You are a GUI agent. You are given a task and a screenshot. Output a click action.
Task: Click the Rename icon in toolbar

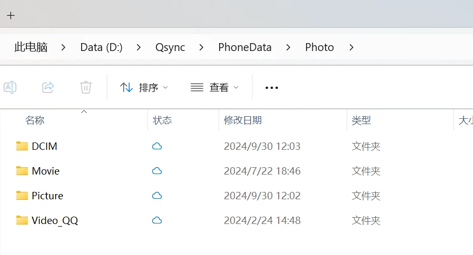click(10, 87)
